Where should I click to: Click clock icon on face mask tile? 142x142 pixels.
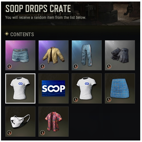click(x=9, y=133)
